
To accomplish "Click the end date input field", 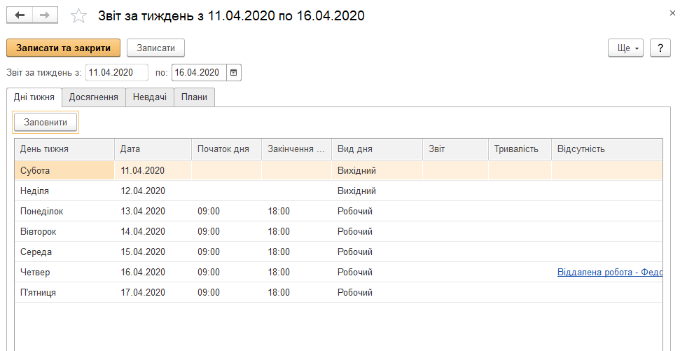I will (x=199, y=72).
